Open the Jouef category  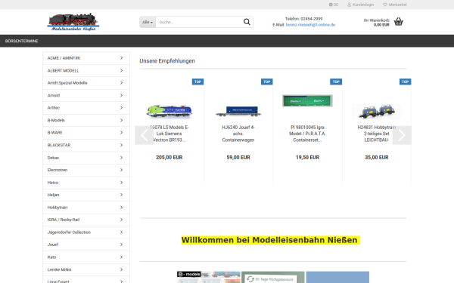click(86, 245)
